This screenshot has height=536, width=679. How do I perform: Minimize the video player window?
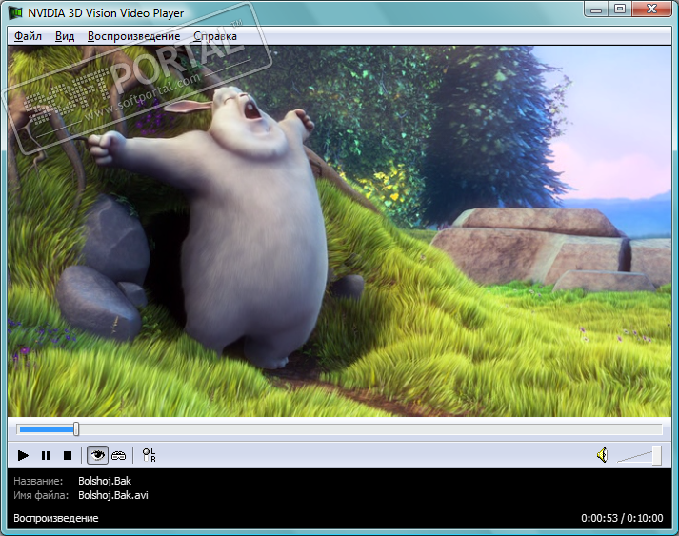point(596,10)
